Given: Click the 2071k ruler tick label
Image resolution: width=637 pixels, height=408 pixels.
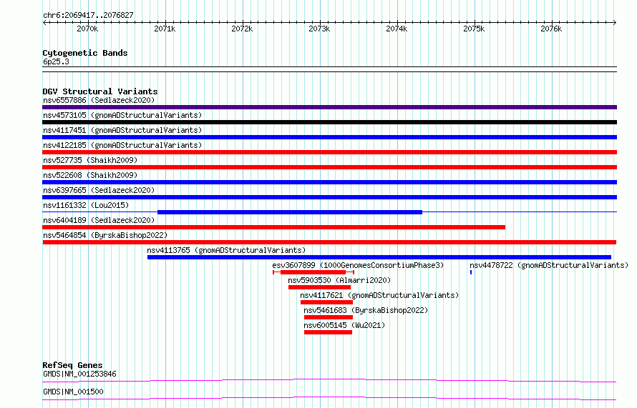Looking at the screenshot, I should 165,29.
